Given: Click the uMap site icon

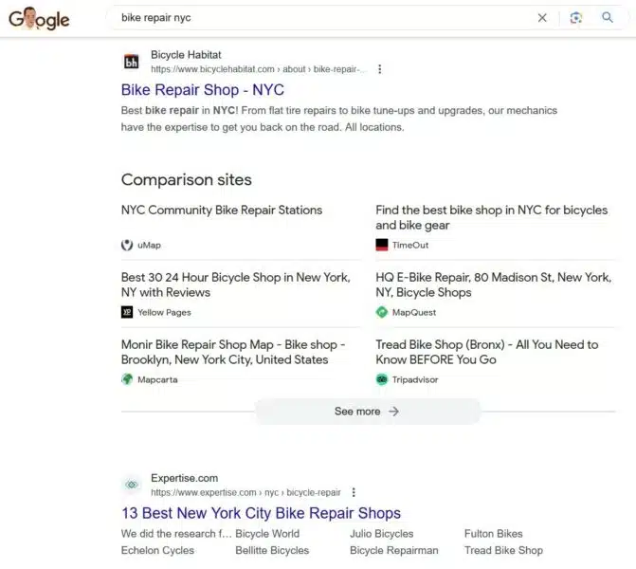Looking at the screenshot, I should (x=127, y=245).
